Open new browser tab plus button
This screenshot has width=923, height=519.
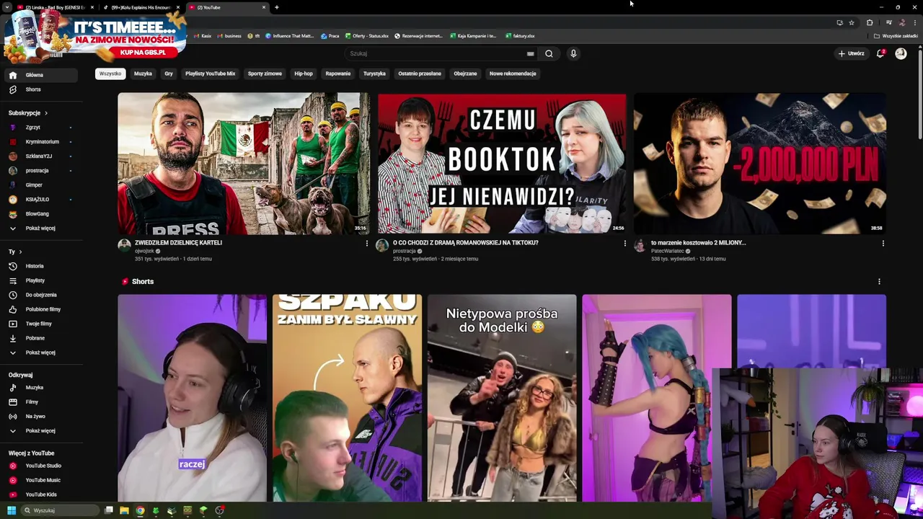point(277,7)
